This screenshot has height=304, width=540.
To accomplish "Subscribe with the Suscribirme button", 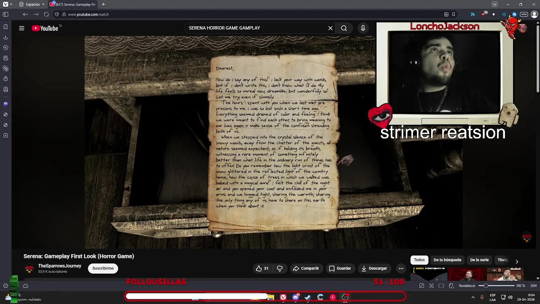I will click(x=103, y=268).
